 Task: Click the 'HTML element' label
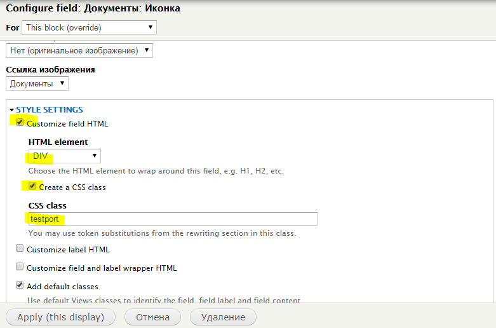click(x=58, y=142)
